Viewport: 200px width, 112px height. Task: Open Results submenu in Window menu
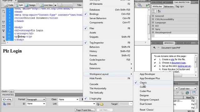point(108,64)
